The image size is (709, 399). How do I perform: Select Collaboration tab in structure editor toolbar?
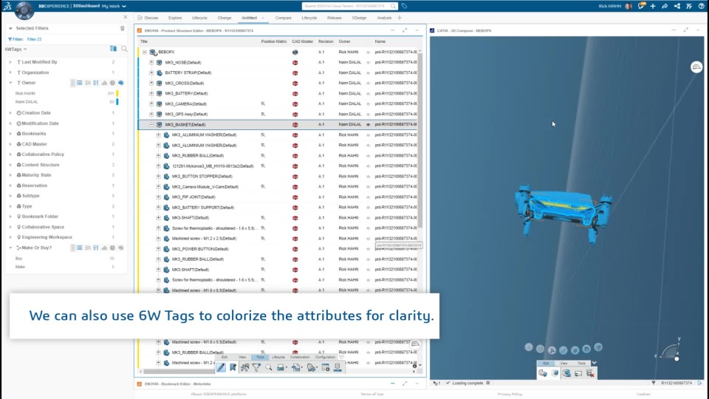[x=300, y=357]
